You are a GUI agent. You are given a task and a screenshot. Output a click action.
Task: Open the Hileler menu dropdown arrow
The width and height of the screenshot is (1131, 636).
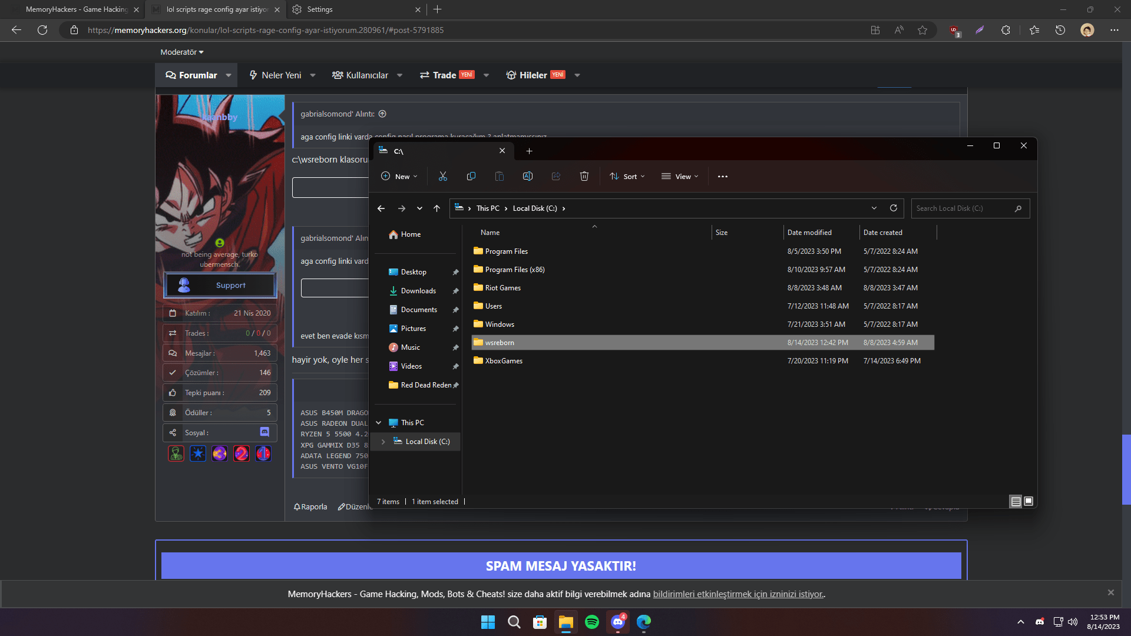tap(577, 75)
